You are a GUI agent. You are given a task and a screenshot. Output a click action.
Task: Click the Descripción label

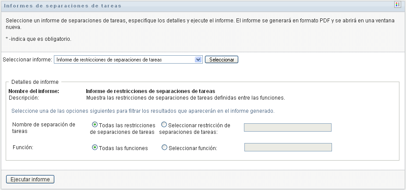point(24,97)
